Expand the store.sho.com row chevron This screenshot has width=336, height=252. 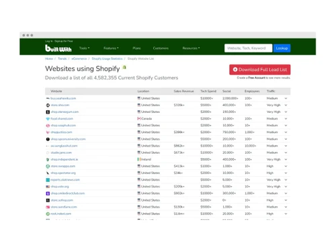[286, 105]
